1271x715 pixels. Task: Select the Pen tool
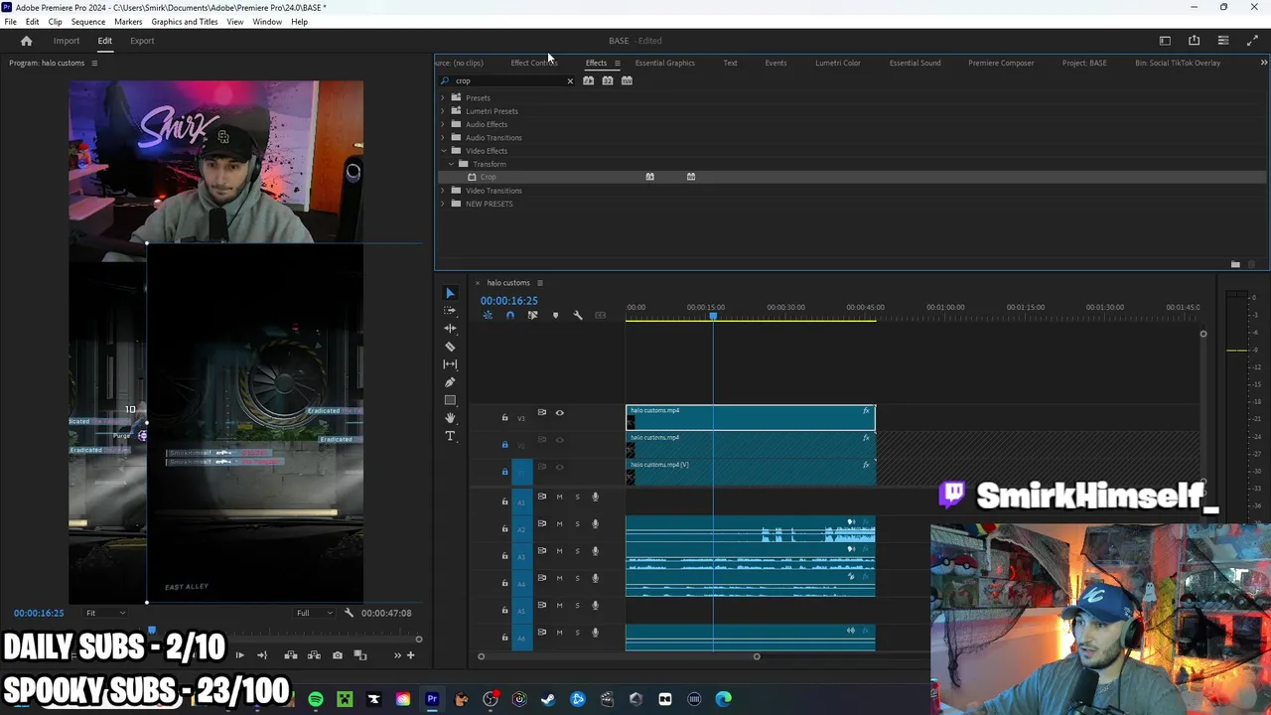coord(450,382)
